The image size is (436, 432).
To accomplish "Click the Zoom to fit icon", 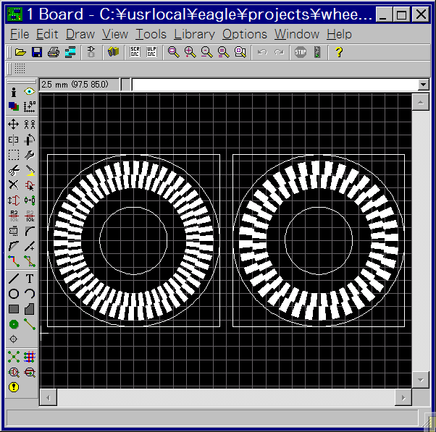I will (173, 52).
